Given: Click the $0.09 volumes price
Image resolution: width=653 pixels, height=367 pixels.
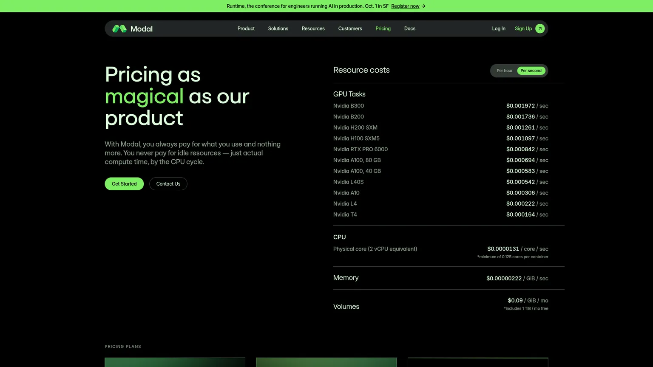Looking at the screenshot, I should pyautogui.click(x=515, y=300).
